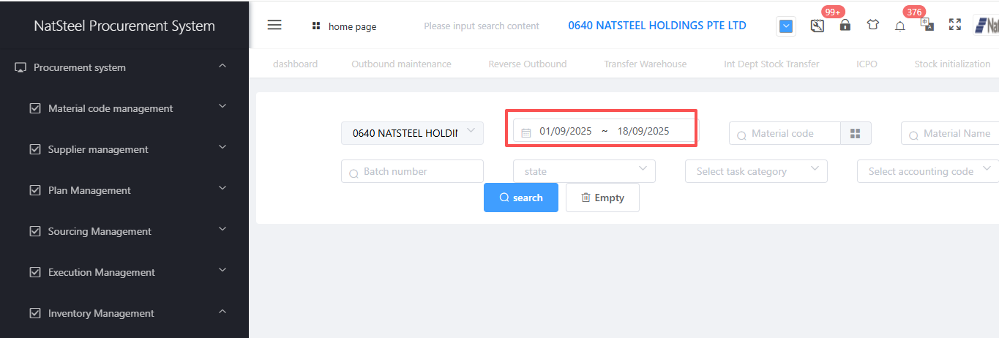Image resolution: width=999 pixels, height=338 pixels.
Task: Focus the Batch number input
Action: click(412, 171)
